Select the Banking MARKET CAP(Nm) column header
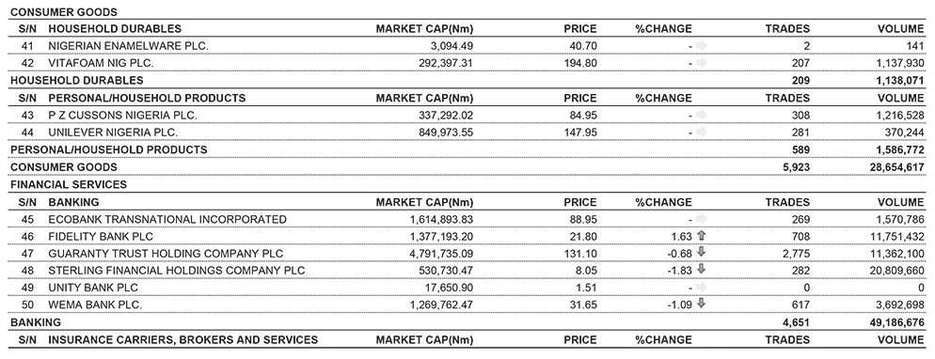935x359 pixels. click(424, 202)
